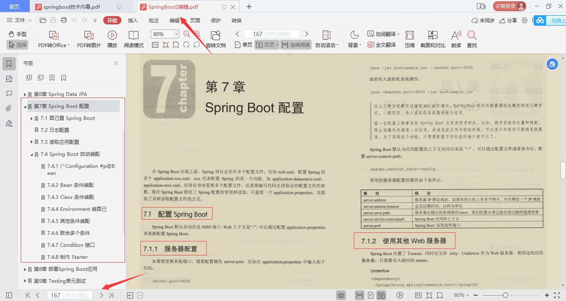
Task: Toggle eye-protection mode in status bar
Action: point(341,295)
